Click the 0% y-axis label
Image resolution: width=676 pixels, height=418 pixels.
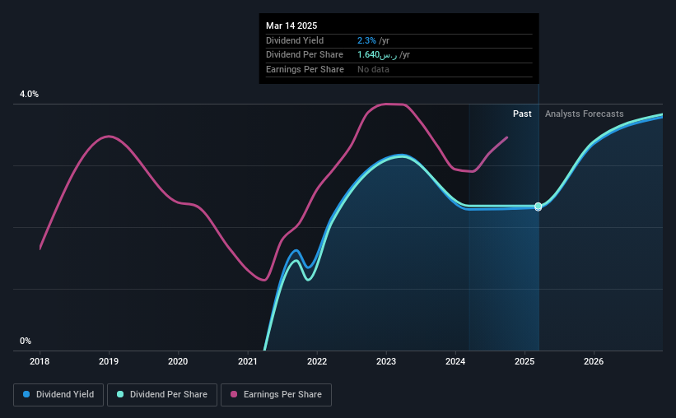(x=26, y=341)
